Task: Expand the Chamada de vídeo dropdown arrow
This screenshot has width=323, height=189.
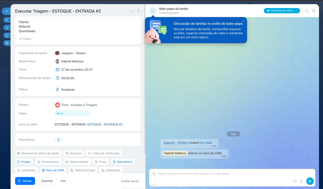Action: coord(297,11)
